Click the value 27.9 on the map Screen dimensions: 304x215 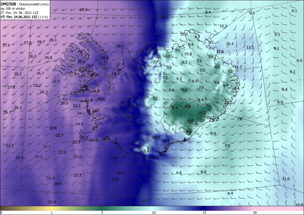pyautogui.click(x=6, y=45)
